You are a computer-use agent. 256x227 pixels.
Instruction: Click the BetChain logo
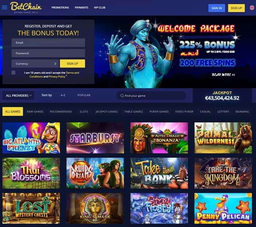(26, 8)
